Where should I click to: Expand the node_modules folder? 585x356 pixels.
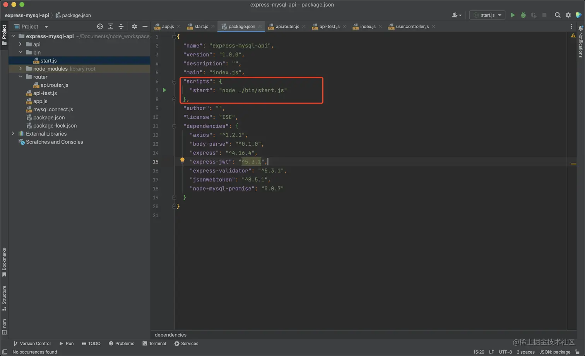[21, 69]
